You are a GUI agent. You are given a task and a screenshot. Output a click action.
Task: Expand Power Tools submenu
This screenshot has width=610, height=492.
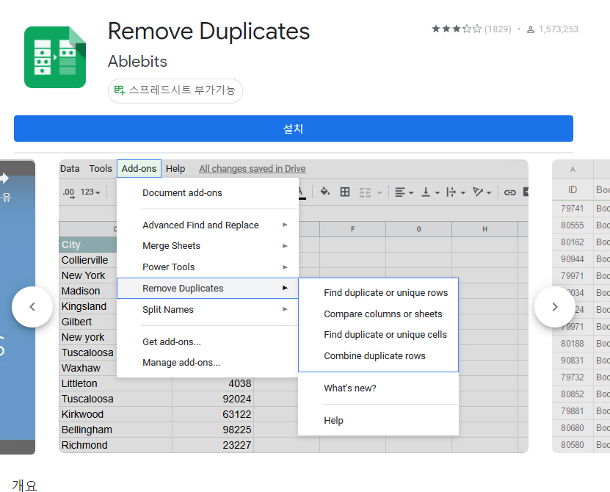click(x=208, y=267)
